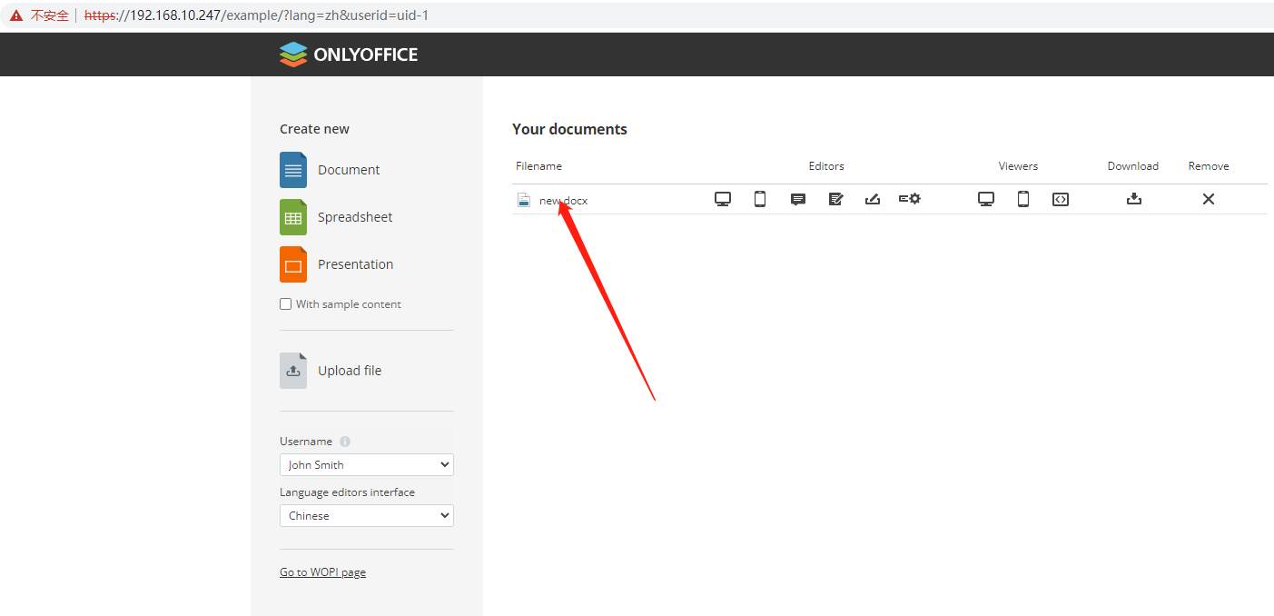Click the Remove column header
The height and width of the screenshot is (616, 1274).
pyautogui.click(x=1209, y=166)
